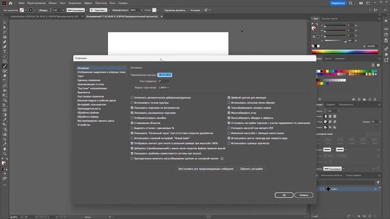Select 'Интерфейс пользователя' preferences category
390x219 pixels.
click(x=91, y=105)
